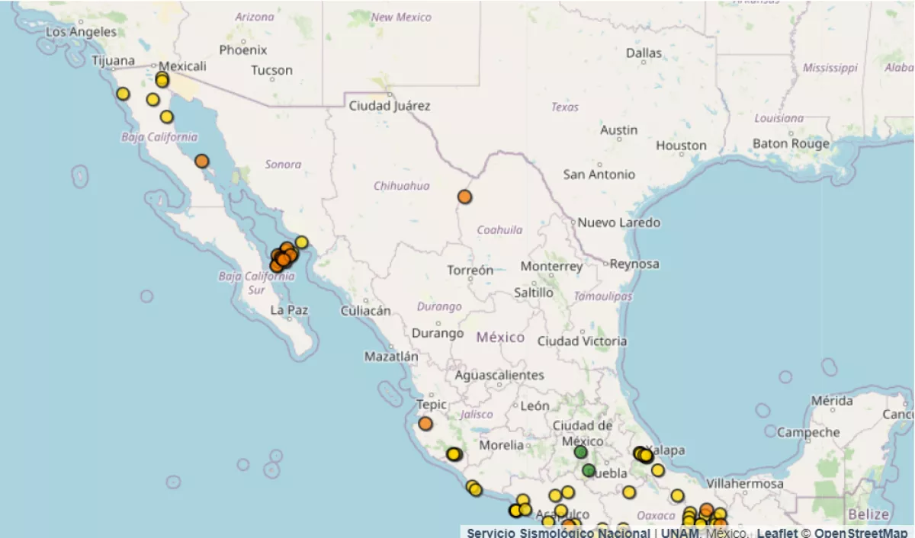Click the yellow marker south of Mexicali
Viewport: 915px width, 538px height.
(x=166, y=117)
